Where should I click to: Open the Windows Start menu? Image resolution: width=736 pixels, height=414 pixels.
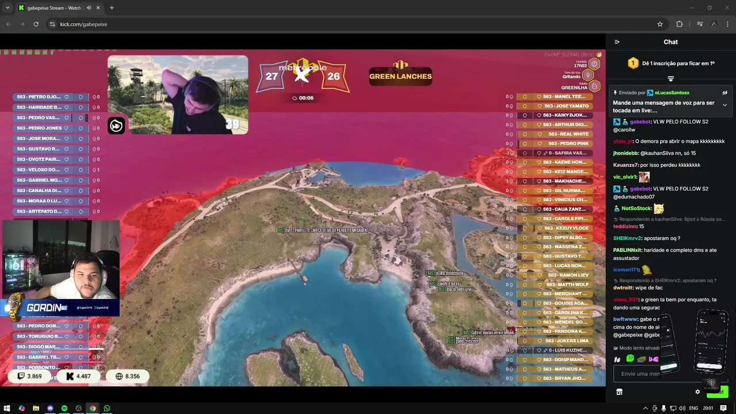click(7, 408)
